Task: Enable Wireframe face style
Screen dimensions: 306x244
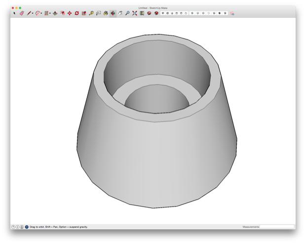Action: [x=203, y=13]
